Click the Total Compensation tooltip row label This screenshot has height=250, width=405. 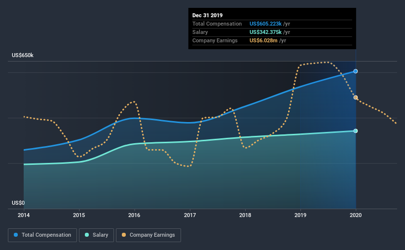pyautogui.click(x=217, y=24)
